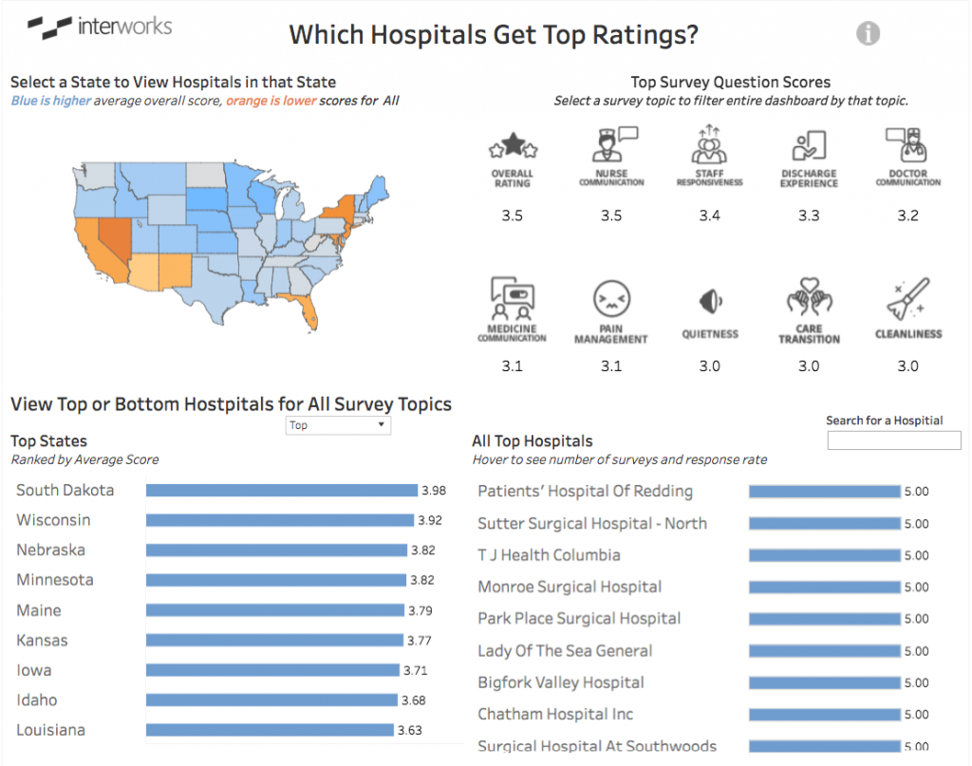Select the Overall Rating stars icon
The height and width of the screenshot is (766, 972).
[x=513, y=145]
